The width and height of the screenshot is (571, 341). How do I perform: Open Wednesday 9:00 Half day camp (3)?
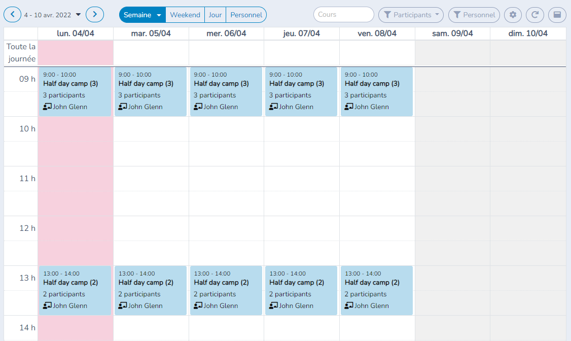[226, 91]
